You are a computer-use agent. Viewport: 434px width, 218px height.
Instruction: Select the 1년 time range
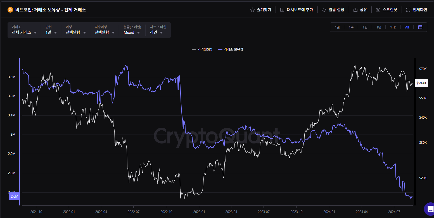point(379,27)
